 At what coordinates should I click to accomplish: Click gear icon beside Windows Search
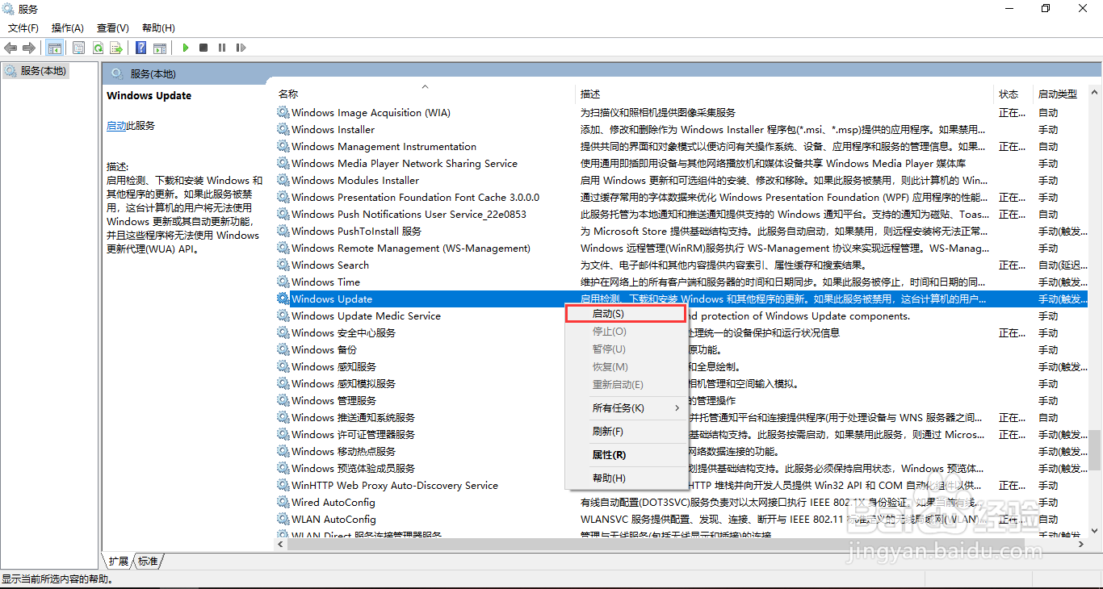(283, 265)
